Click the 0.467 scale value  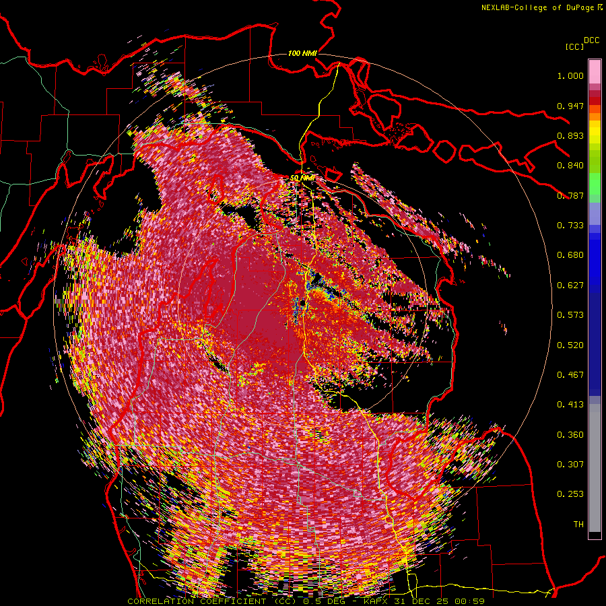[570, 375]
